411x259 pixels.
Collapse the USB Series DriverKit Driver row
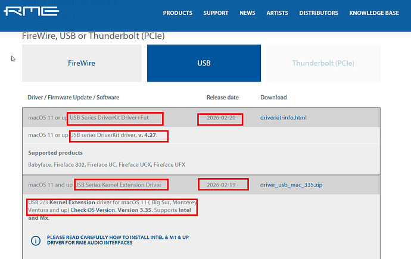click(114, 118)
